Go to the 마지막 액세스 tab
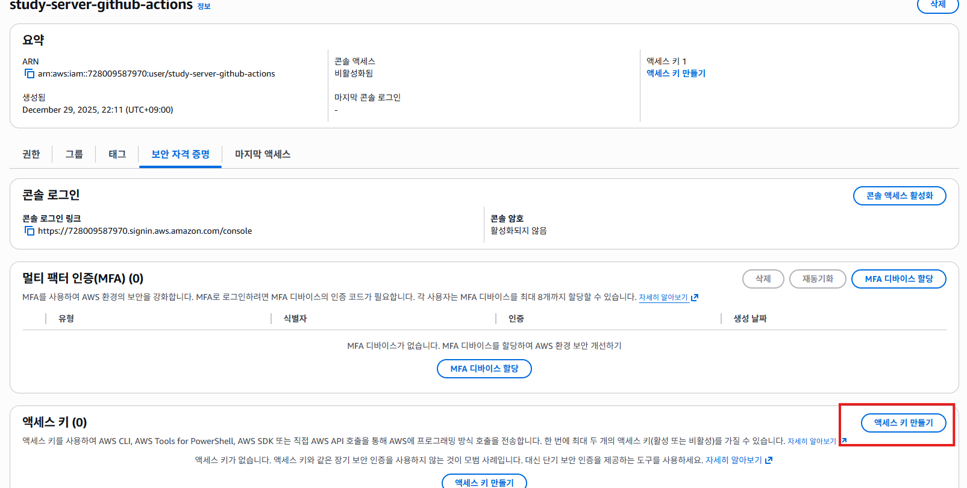967x488 pixels. tap(263, 154)
